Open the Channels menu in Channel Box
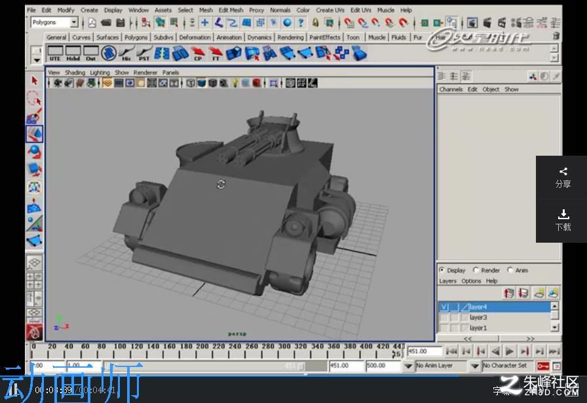The height and width of the screenshot is (403, 587). 451,90
